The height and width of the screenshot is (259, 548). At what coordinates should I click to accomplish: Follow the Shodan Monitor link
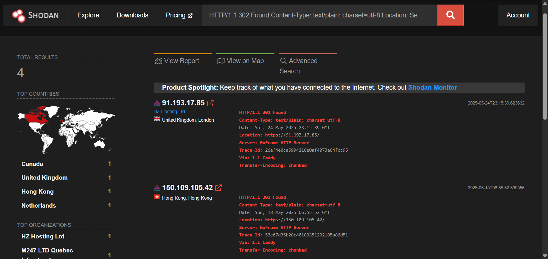[432, 88]
